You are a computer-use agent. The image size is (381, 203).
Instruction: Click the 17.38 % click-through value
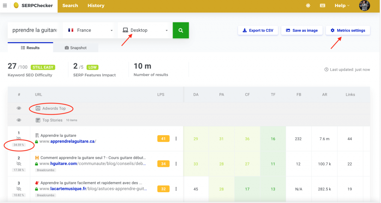19,170
